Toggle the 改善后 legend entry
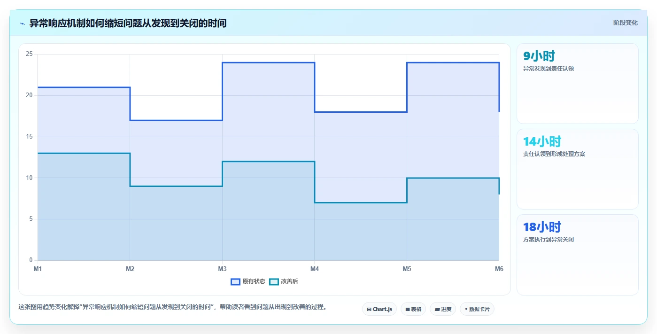 [x=284, y=281]
